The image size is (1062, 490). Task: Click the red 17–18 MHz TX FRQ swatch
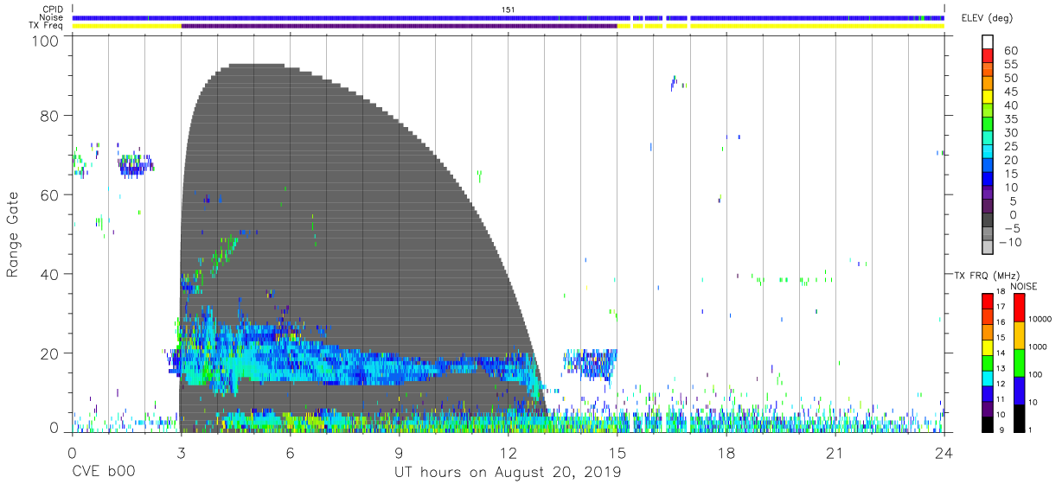point(988,302)
